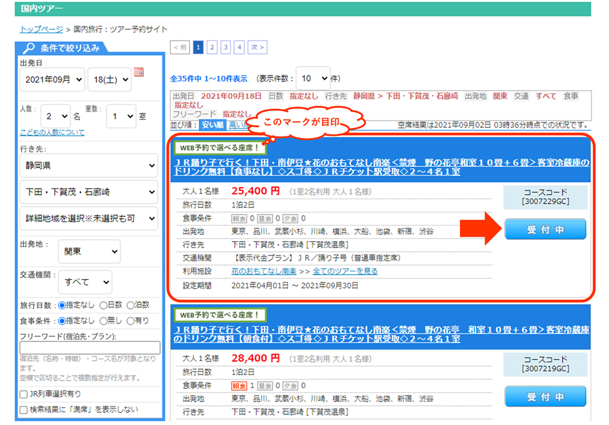Go to results page 4
The image size is (609, 425).
(239, 47)
